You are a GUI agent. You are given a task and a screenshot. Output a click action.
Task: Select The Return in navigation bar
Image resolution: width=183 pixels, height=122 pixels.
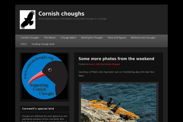pyautogui.click(x=50, y=38)
